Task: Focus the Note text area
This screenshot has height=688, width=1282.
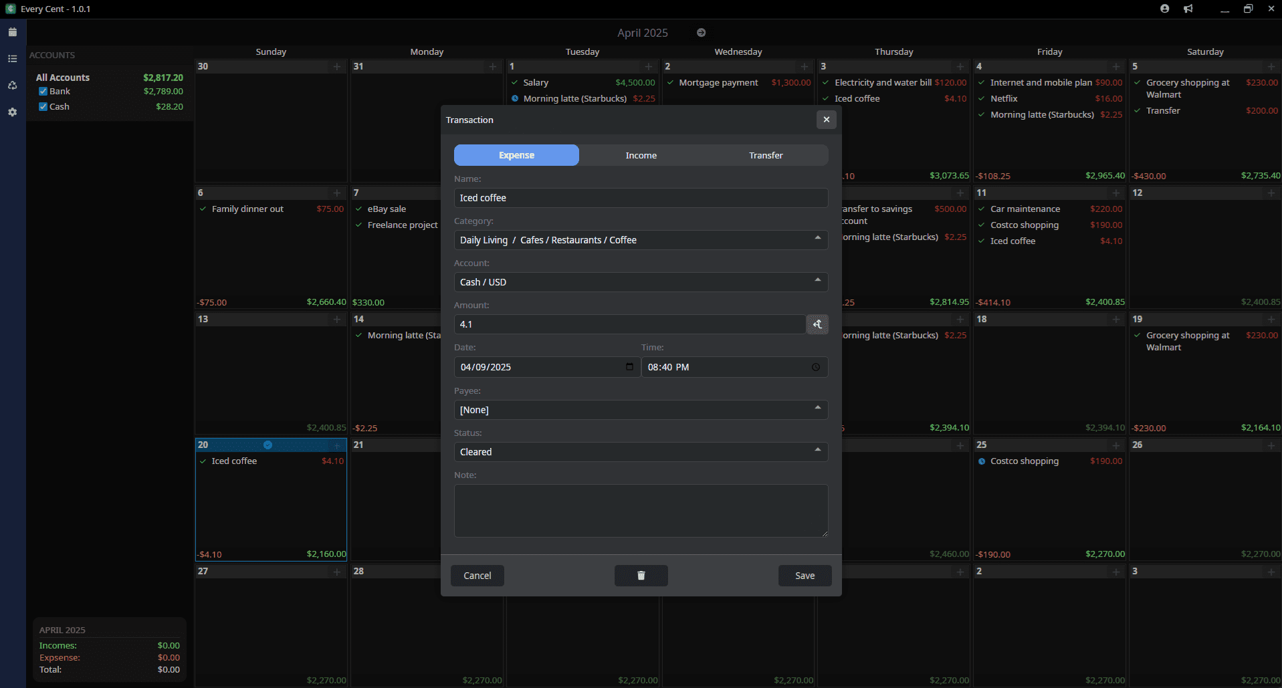Action: pos(641,511)
